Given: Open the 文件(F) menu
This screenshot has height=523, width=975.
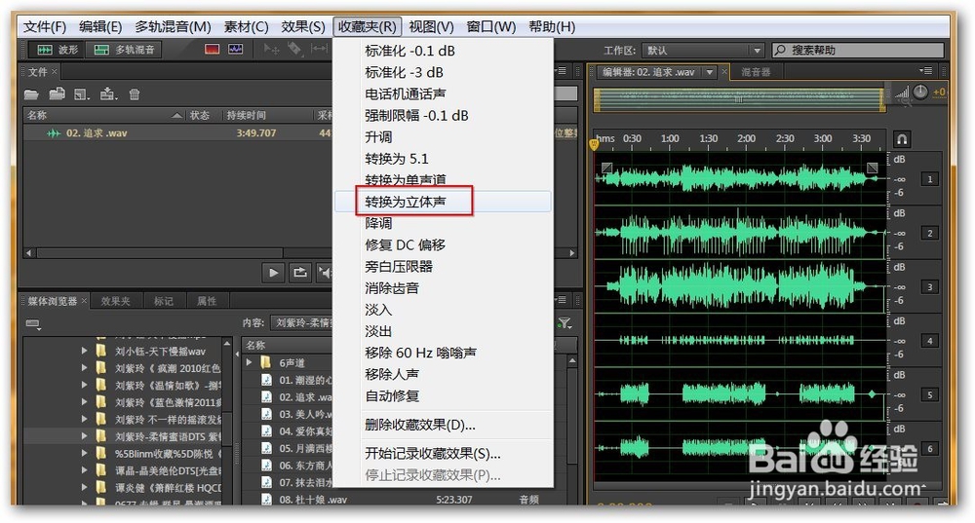Looking at the screenshot, I should 45,26.
